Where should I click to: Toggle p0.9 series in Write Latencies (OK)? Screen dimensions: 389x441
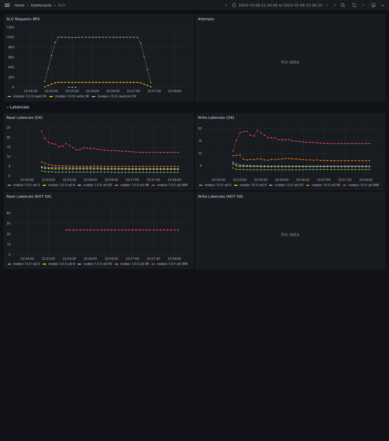click(x=253, y=185)
